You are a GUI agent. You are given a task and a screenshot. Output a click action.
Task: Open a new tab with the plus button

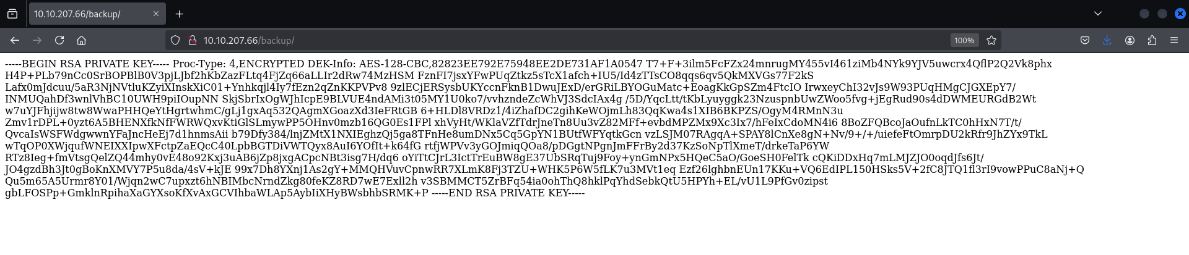point(179,14)
